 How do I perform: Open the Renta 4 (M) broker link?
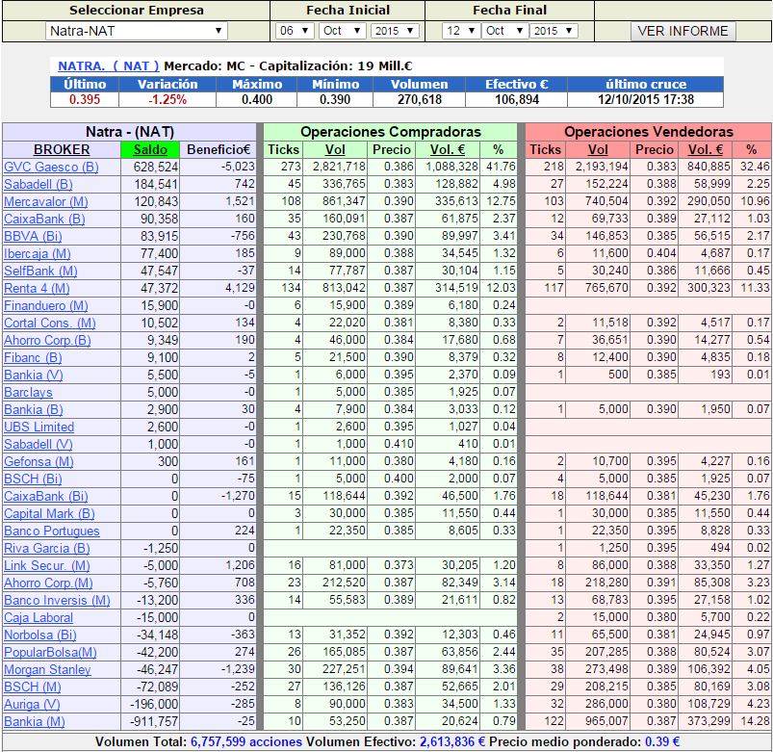[38, 288]
